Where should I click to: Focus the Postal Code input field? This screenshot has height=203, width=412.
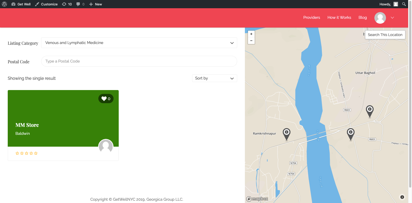coord(139,61)
